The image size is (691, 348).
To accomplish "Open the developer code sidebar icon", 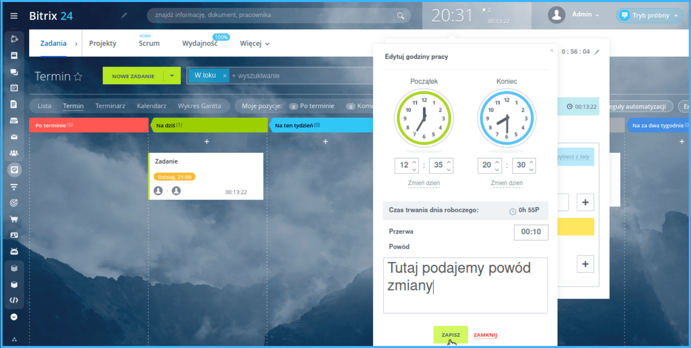I will (x=14, y=300).
